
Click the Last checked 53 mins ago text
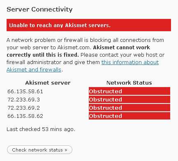tap(41, 129)
